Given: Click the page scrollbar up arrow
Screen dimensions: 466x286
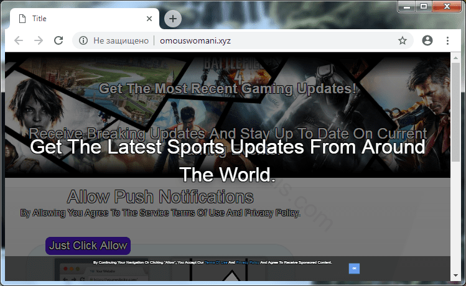Looking at the screenshot, I should click(455, 57).
